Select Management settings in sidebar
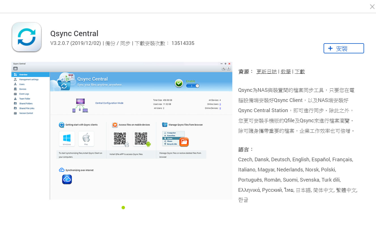Image resolution: width=376 pixels, height=231 pixels. click(29, 79)
